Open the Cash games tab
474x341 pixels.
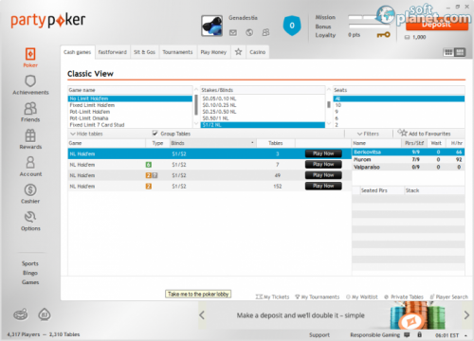point(77,52)
